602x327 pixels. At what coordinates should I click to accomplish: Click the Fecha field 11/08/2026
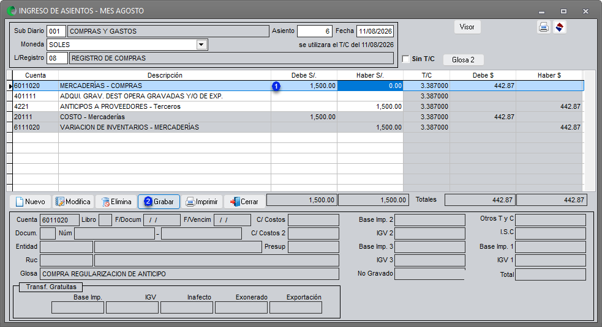click(375, 31)
